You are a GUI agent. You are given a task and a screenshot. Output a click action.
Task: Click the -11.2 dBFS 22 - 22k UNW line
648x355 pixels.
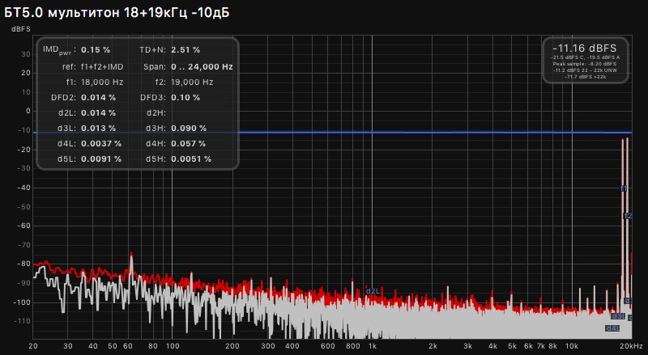[x=585, y=70]
